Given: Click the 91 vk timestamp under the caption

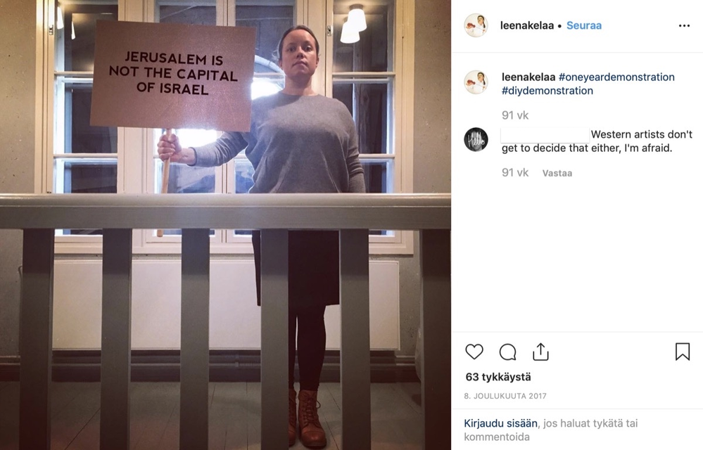Looking at the screenshot, I should pyautogui.click(x=515, y=115).
